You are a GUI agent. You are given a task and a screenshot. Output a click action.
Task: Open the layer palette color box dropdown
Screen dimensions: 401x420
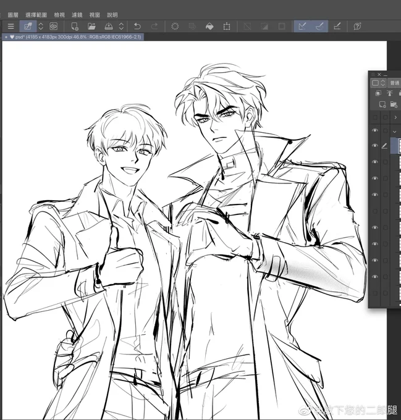376,83
